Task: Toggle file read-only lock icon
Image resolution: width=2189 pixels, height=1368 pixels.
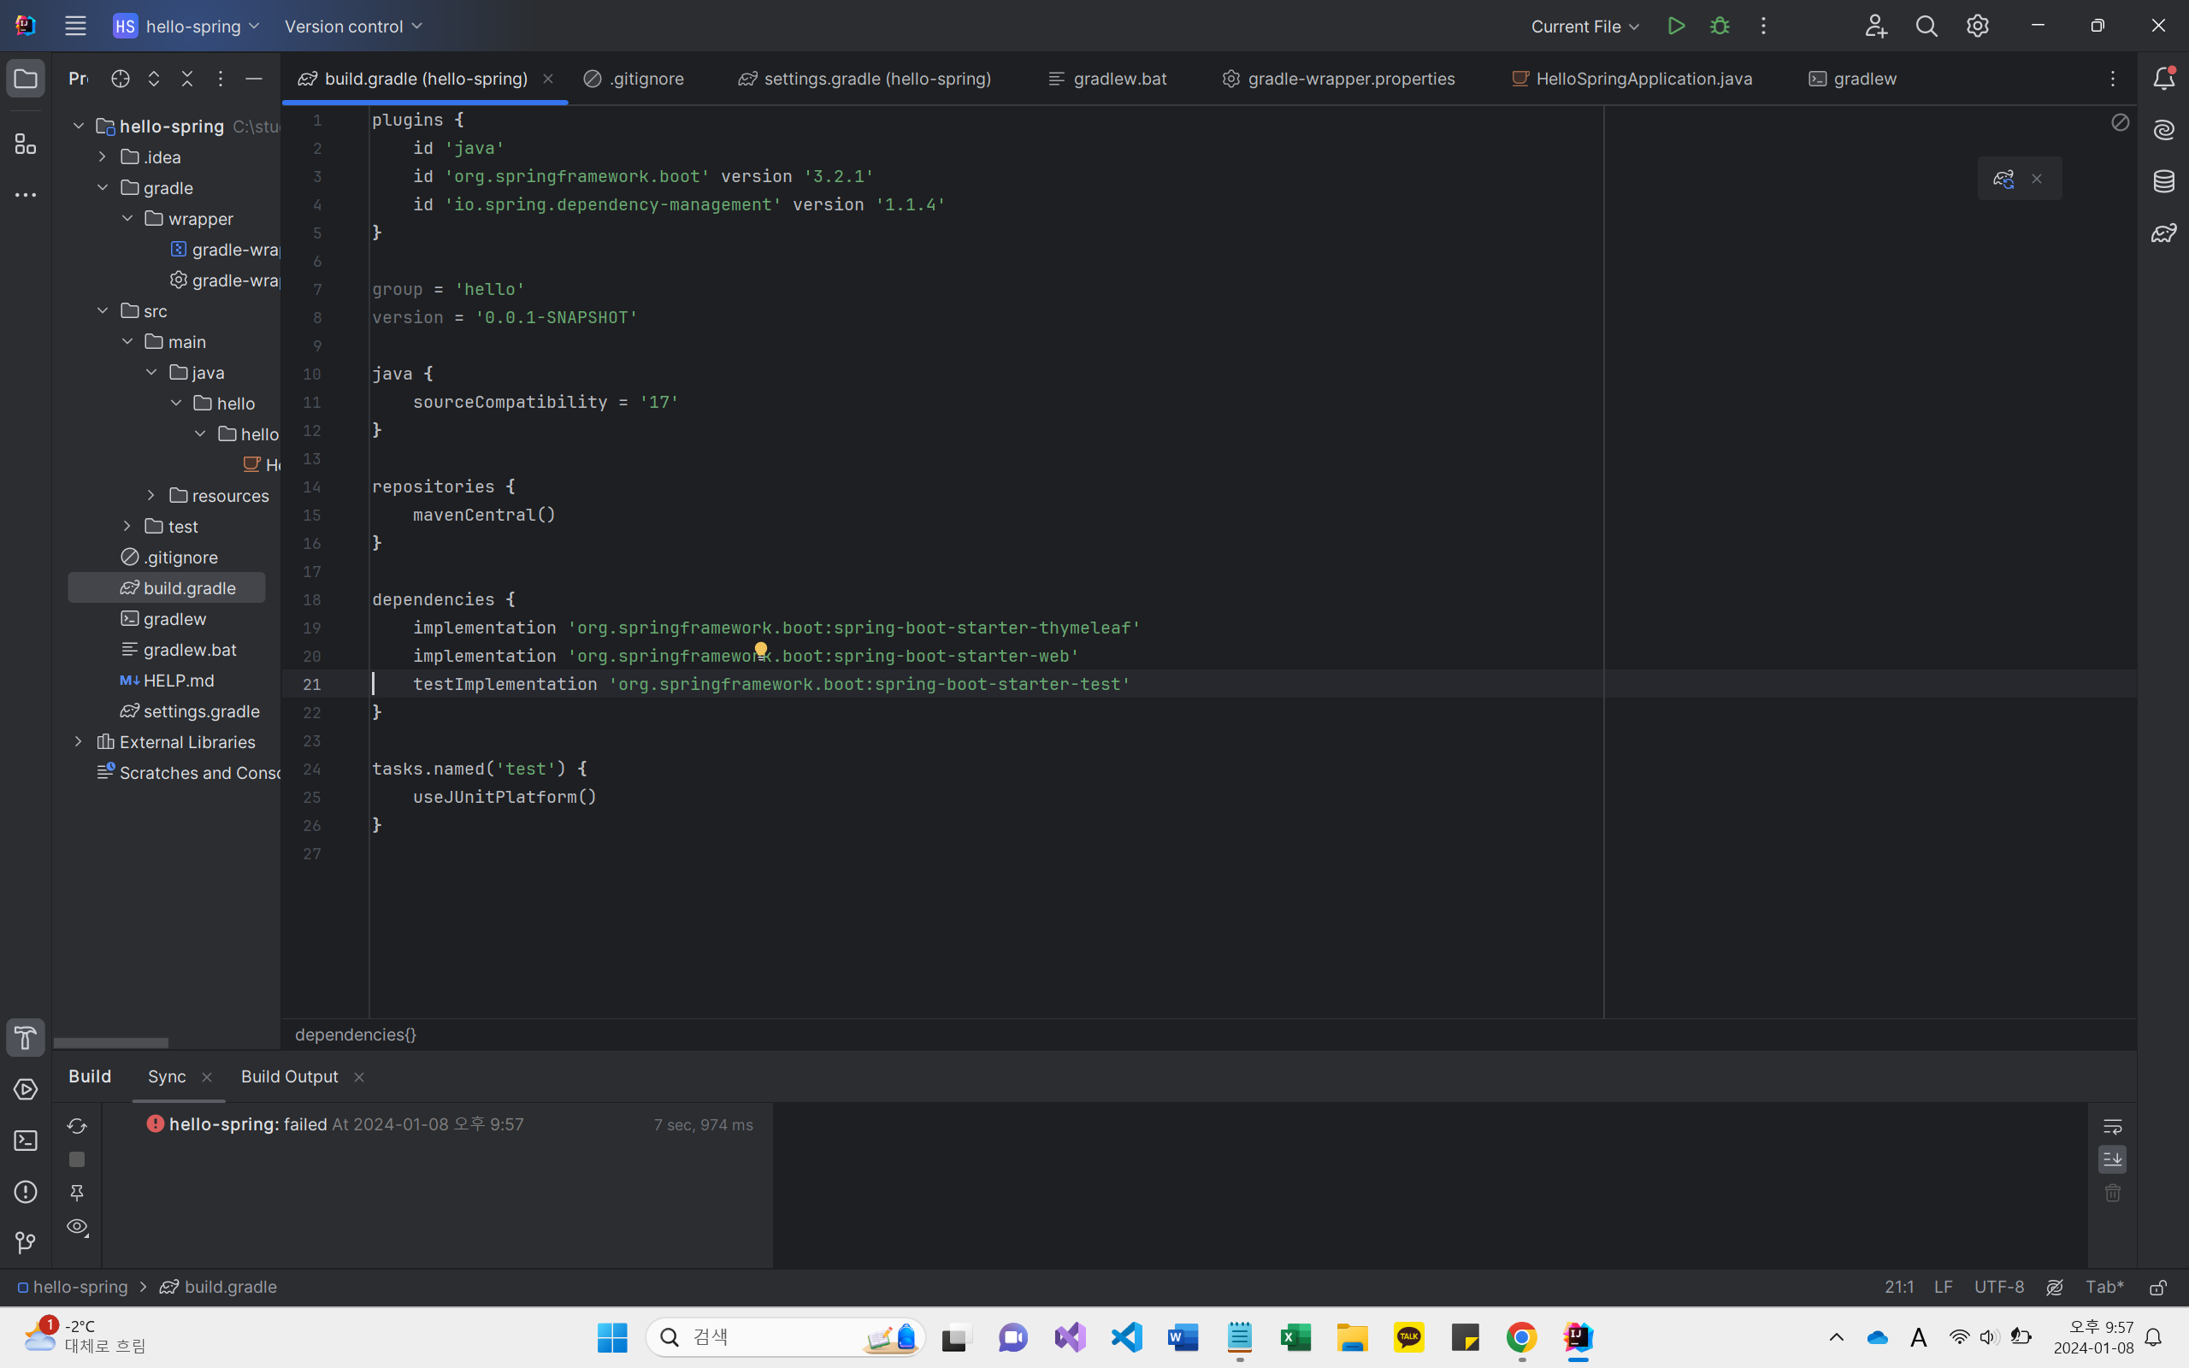Action: (2158, 1287)
